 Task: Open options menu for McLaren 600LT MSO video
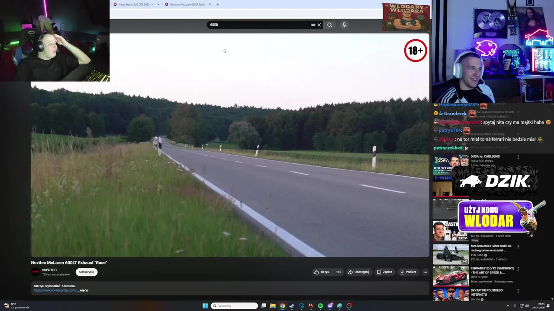coord(518,247)
